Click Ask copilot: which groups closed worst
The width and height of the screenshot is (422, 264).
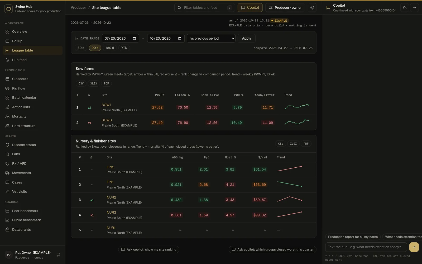tap(272, 249)
